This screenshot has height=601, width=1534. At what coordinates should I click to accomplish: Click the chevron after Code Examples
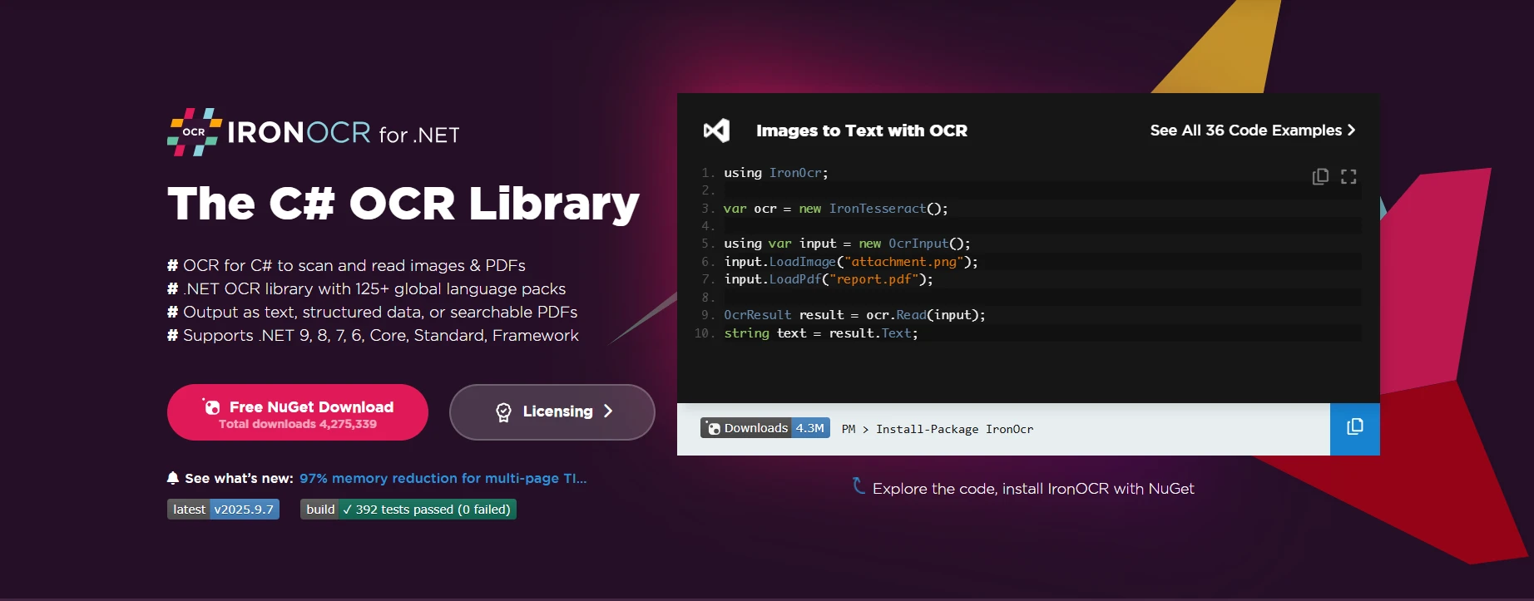1352,131
